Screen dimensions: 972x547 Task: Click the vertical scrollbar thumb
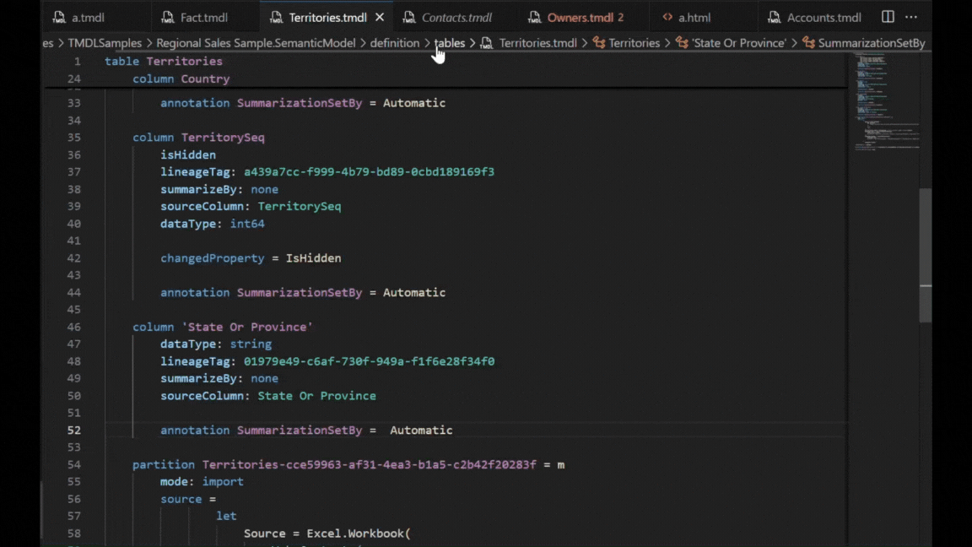(926, 254)
